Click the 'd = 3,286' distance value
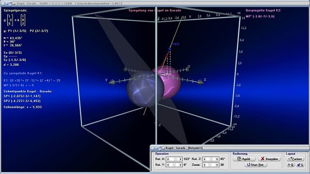The image size is (310, 174). [12, 65]
